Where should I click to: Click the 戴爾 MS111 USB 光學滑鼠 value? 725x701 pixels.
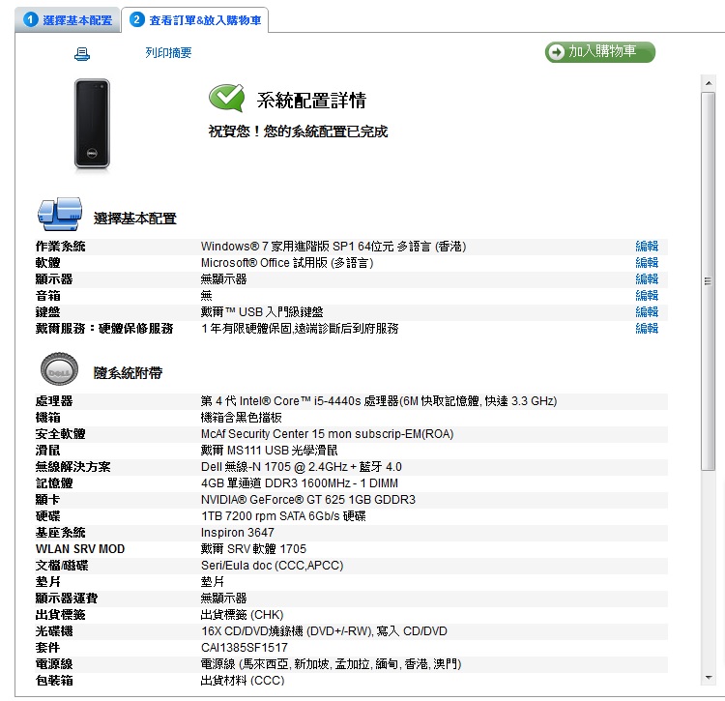(269, 451)
